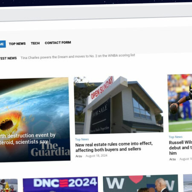Open the Tech menu item
This screenshot has width=192, height=192.
(35, 43)
